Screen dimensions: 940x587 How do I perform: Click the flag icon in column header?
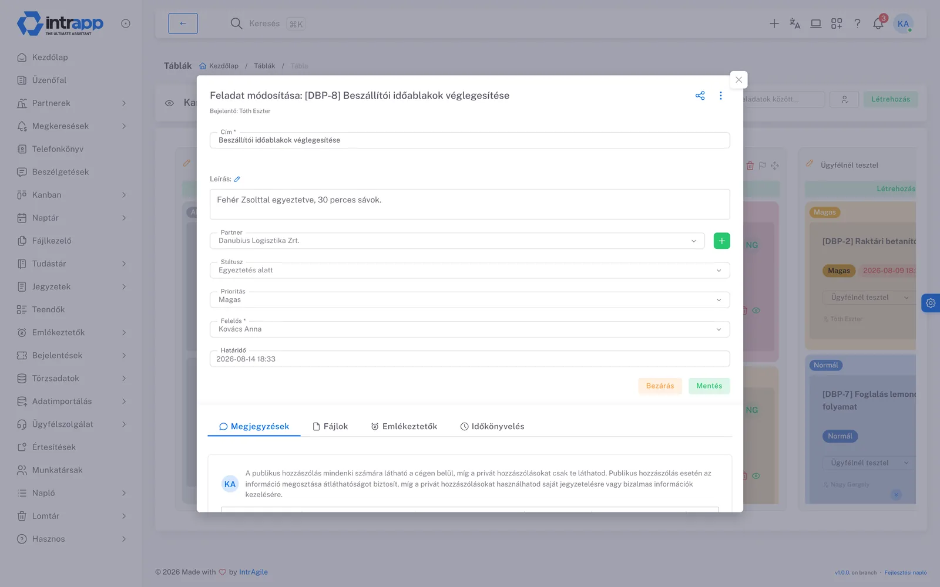click(762, 166)
